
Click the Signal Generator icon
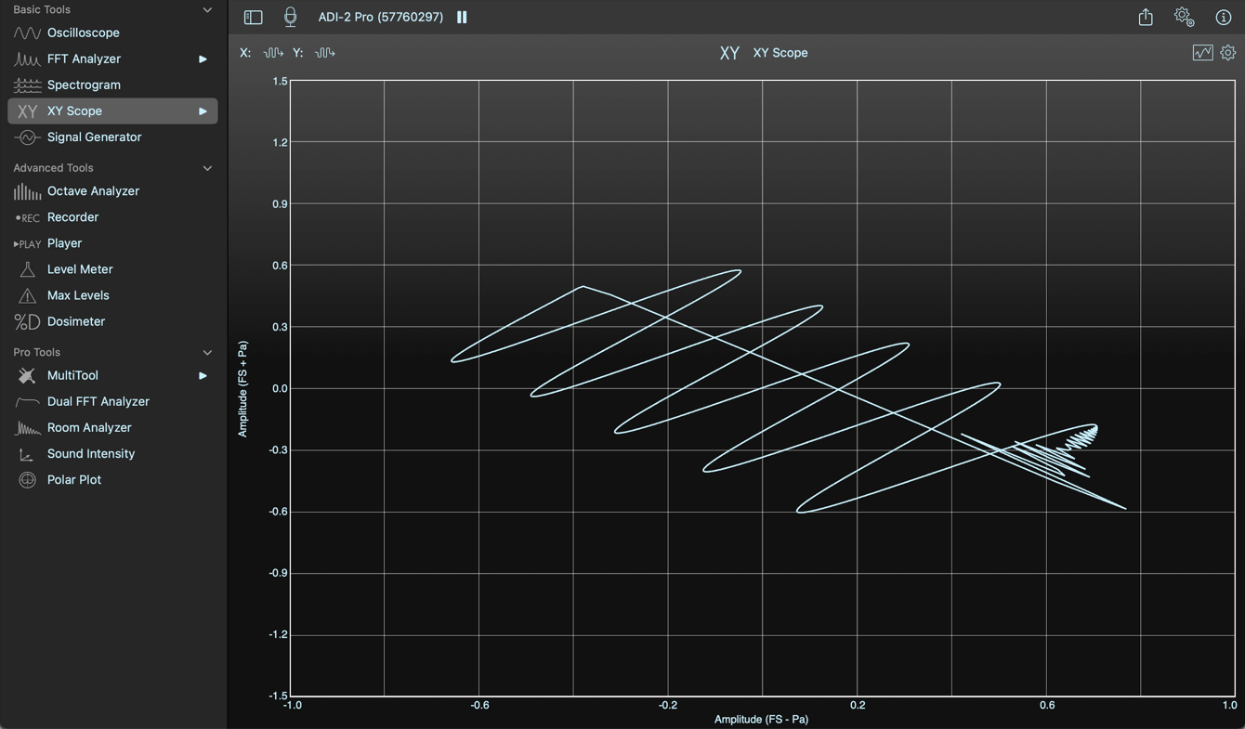tap(27, 137)
